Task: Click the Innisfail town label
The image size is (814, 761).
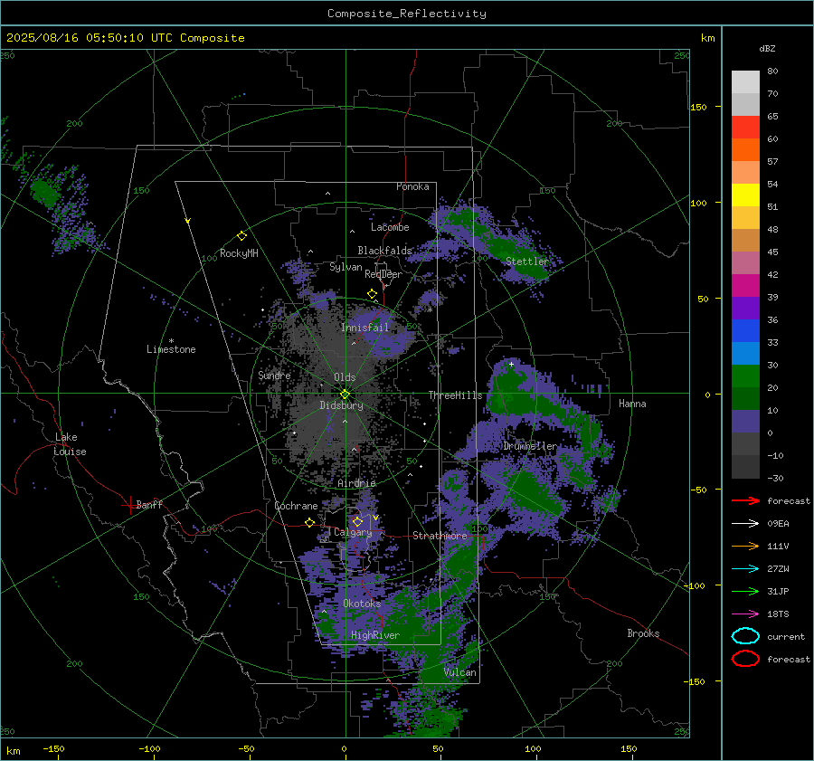Action: [365, 328]
